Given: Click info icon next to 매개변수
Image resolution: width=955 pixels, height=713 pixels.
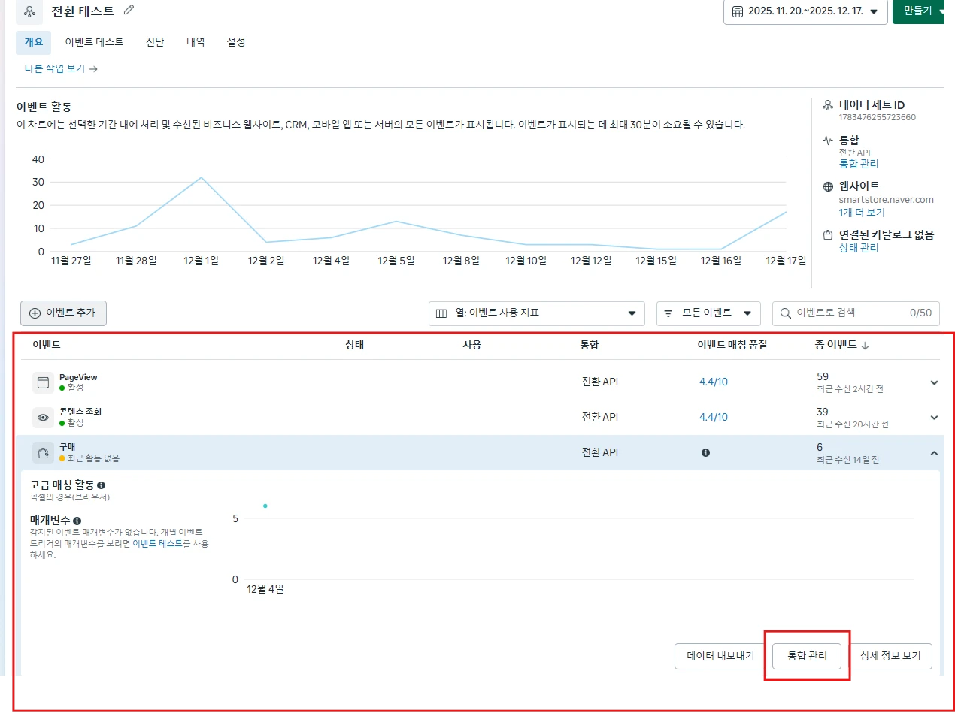Looking at the screenshot, I should 77,521.
